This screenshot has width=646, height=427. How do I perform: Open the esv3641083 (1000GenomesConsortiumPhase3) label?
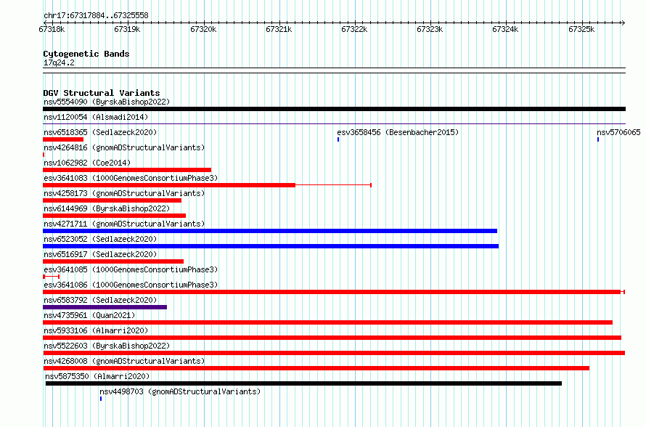click(131, 178)
